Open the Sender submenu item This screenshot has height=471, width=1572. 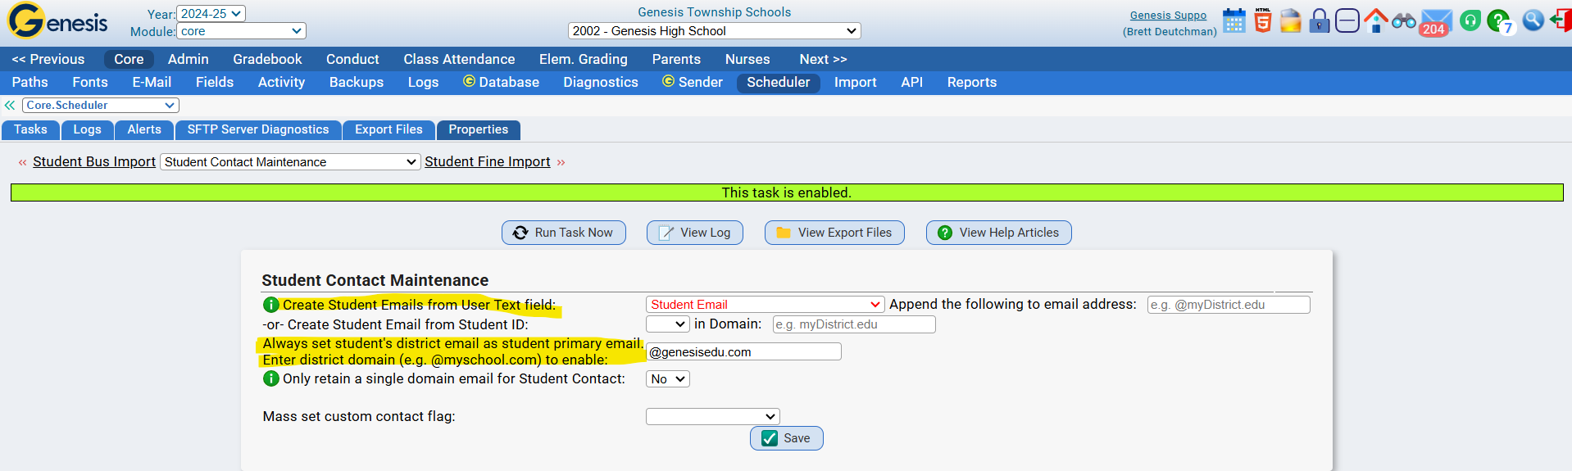click(693, 82)
